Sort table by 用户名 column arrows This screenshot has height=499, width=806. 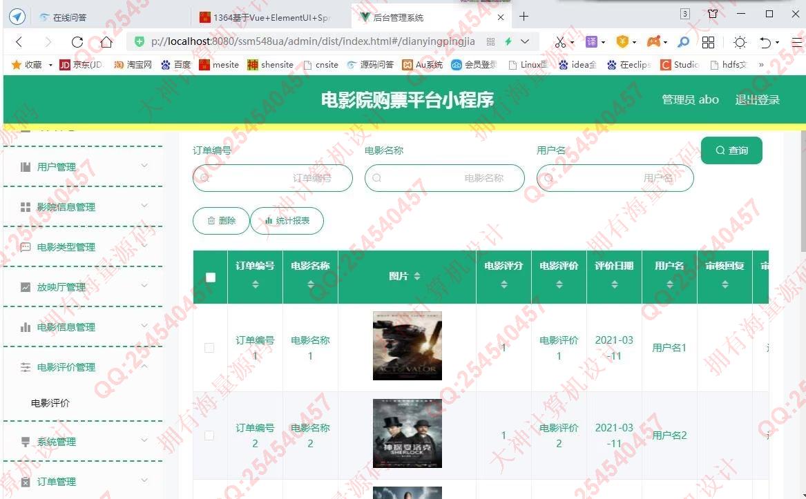click(x=670, y=284)
